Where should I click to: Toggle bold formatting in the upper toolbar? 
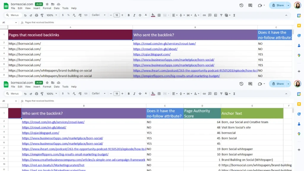click(x=129, y=15)
